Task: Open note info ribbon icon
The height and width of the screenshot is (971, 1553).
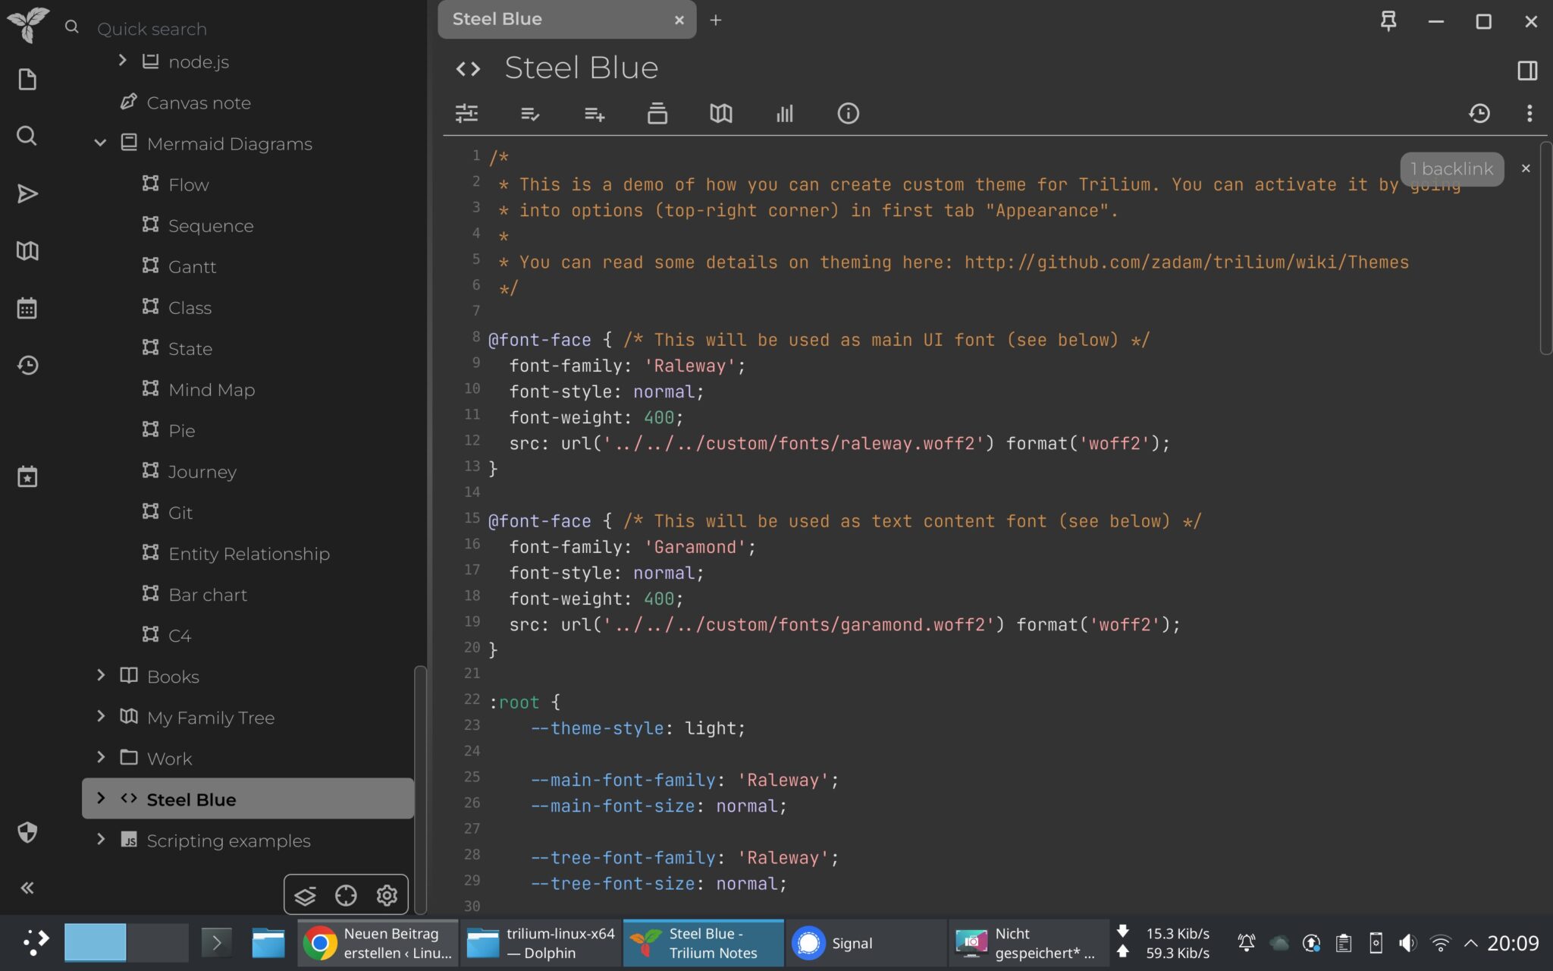Action: coord(848,113)
